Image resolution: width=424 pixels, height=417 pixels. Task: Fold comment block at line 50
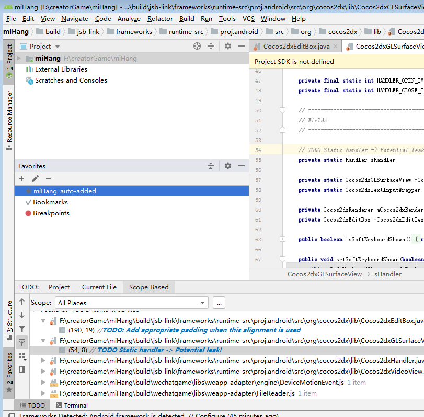click(x=282, y=110)
